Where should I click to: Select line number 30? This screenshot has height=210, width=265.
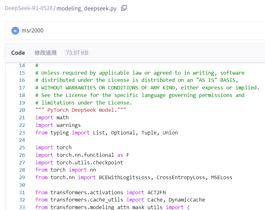click(22, 185)
